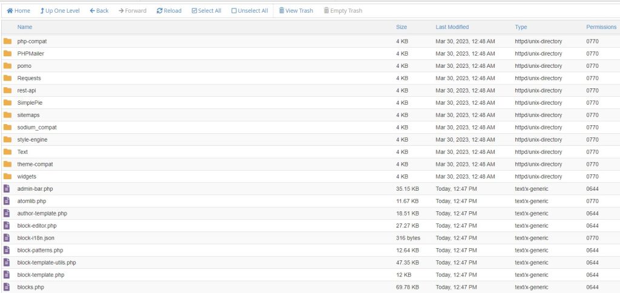Viewport: 620px width, 293px height.
Task: Click the rest-api folder icon
Action: tap(7, 90)
